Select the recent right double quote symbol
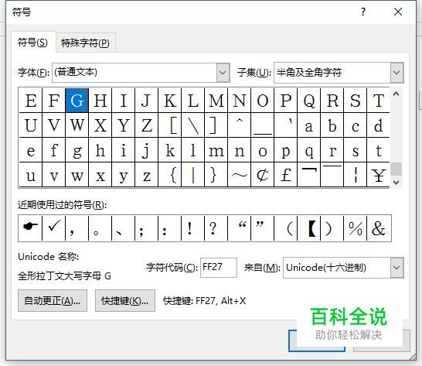Viewport: 422px width, 366px height. (262, 228)
